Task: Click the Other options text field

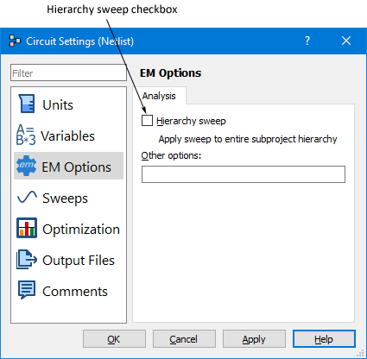Action: (x=244, y=174)
